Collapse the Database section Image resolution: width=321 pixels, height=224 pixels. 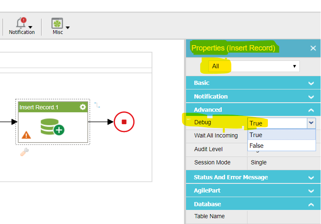253,204
